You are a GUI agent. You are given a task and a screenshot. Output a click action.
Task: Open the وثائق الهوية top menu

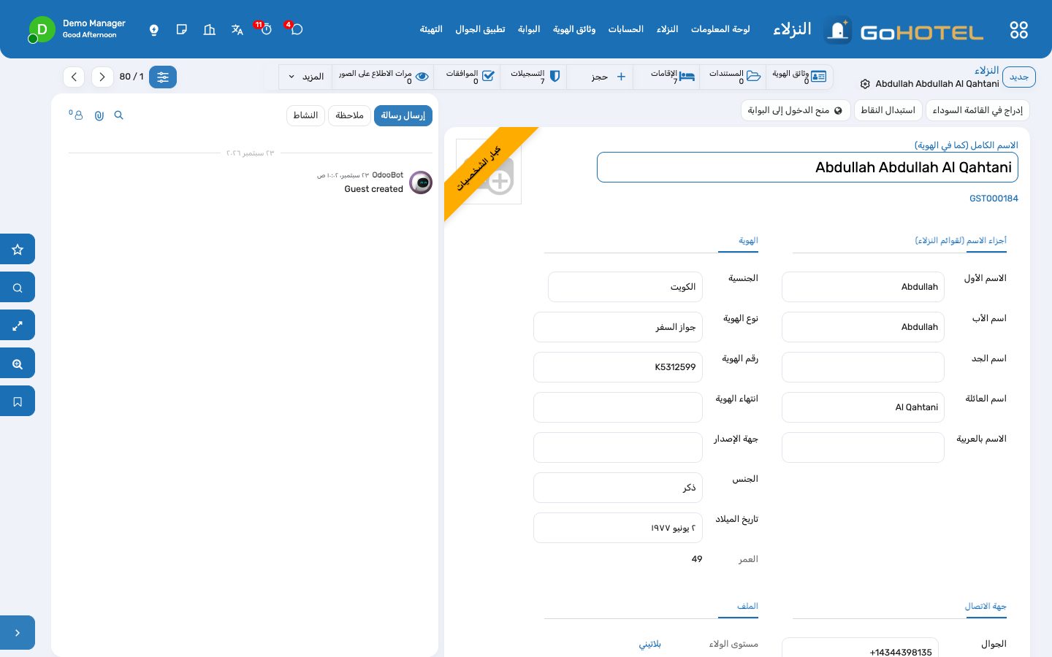(574, 29)
